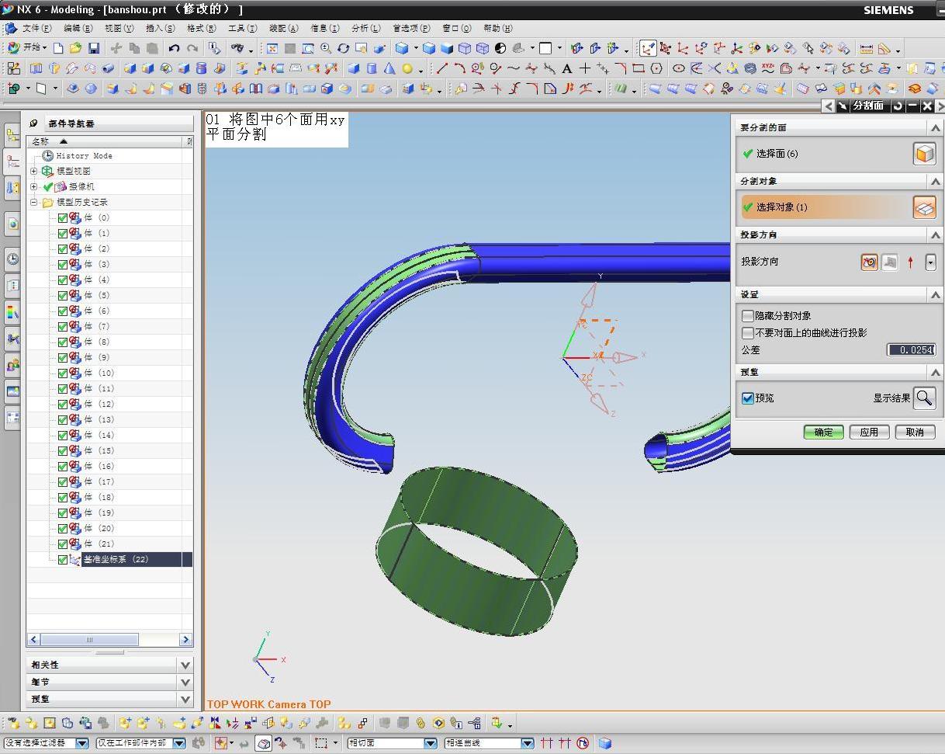The image size is (945, 754).
Task: Open the selection filter dropdown
Action: [x=81, y=743]
